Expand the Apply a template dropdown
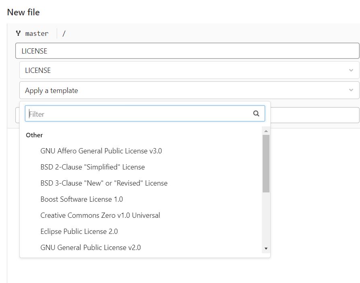Image resolution: width=360 pixels, height=283 pixels. click(x=189, y=91)
